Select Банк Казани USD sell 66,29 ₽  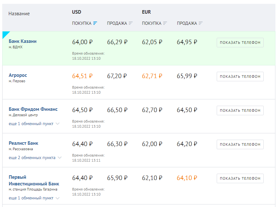[x=117, y=42]
